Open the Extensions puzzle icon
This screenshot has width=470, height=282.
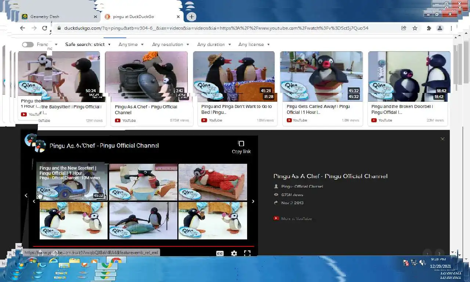429,28
